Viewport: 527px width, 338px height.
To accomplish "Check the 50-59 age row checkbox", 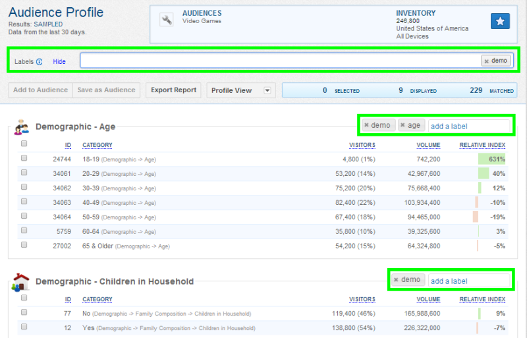I will tap(24, 215).
